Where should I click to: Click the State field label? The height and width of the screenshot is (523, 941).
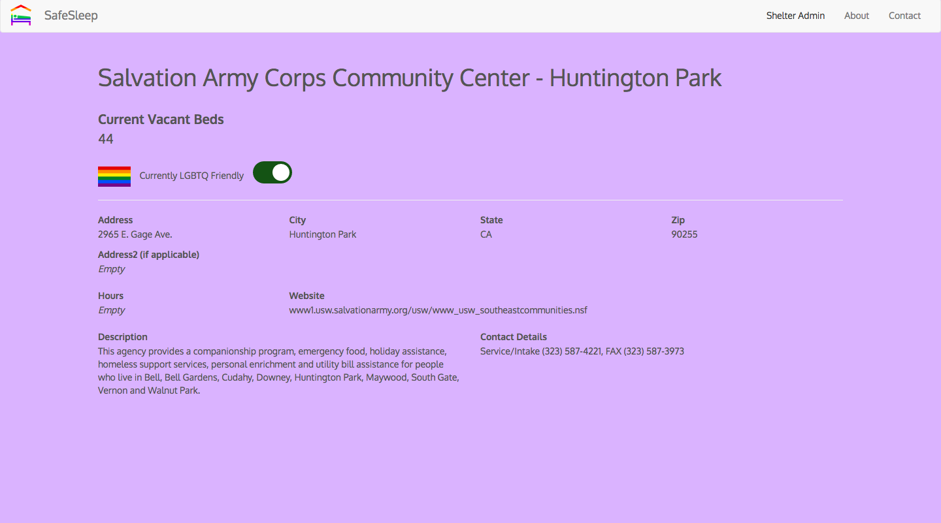[x=491, y=220]
